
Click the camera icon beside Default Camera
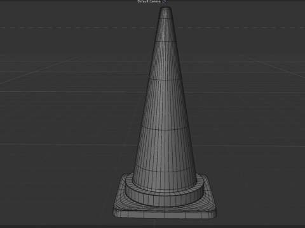click(x=165, y=1)
